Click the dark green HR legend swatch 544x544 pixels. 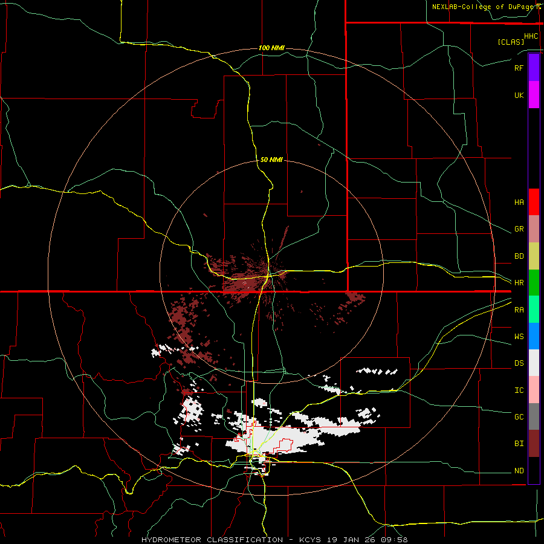coord(534,283)
